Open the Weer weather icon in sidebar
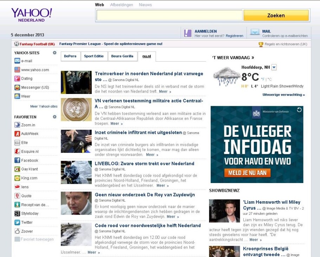320x257 pixels. pyautogui.click(x=17, y=96)
